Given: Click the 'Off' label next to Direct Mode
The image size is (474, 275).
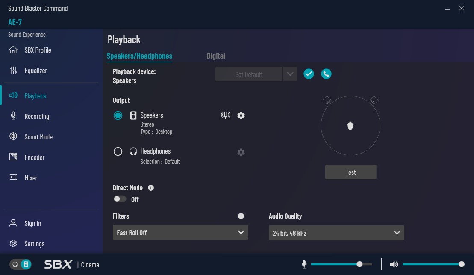Looking at the screenshot, I should (135, 199).
